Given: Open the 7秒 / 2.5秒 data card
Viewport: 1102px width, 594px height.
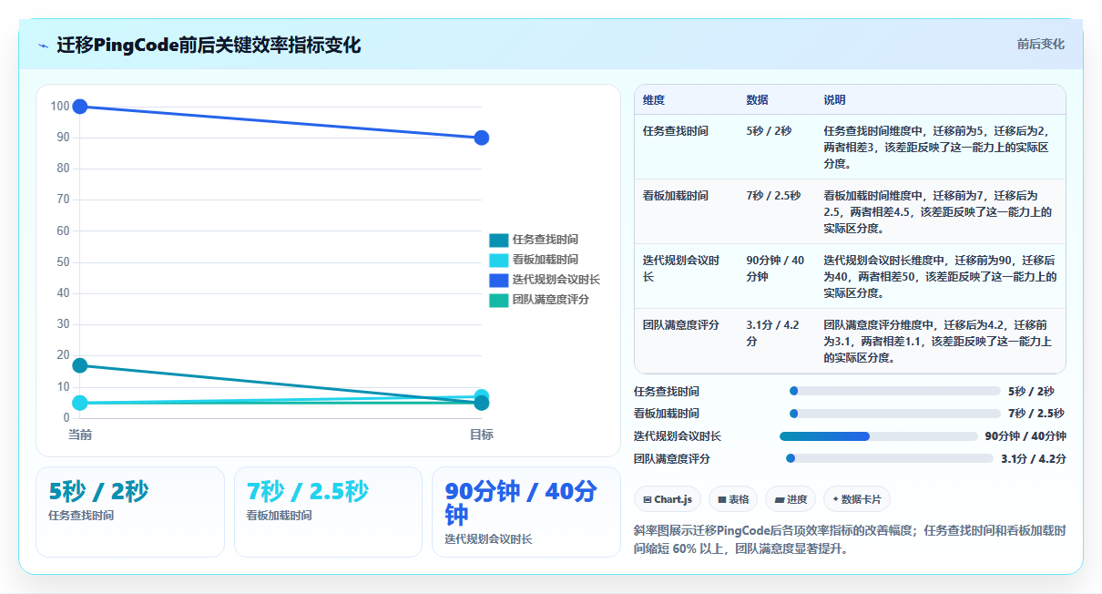Looking at the screenshot, I should point(328,511).
